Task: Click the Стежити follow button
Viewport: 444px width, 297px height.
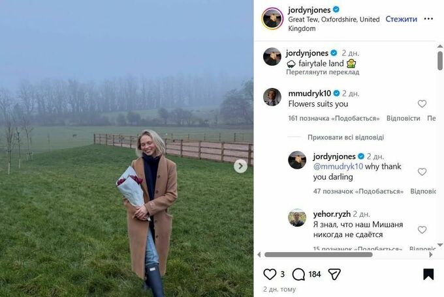Action: coord(401,19)
